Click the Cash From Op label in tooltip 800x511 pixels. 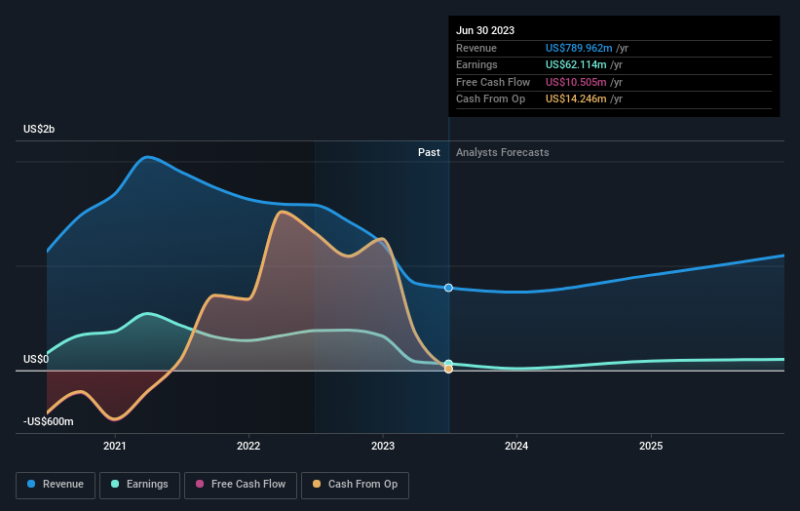(x=490, y=99)
